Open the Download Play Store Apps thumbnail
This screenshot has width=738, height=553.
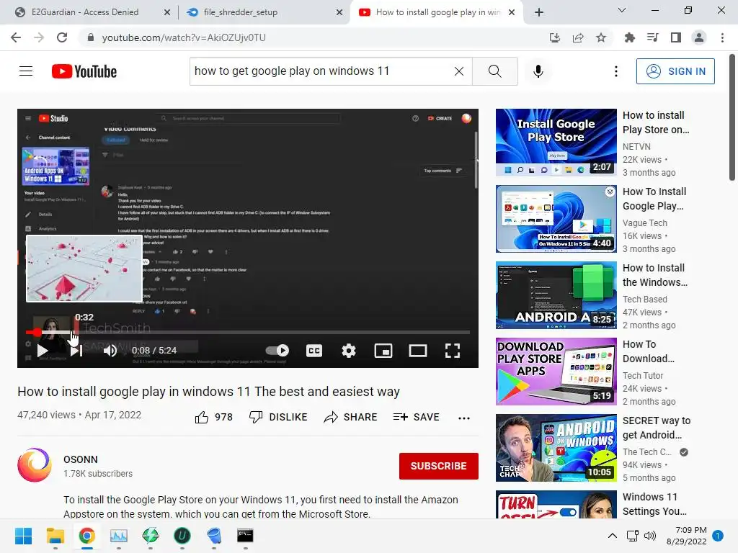(x=556, y=372)
